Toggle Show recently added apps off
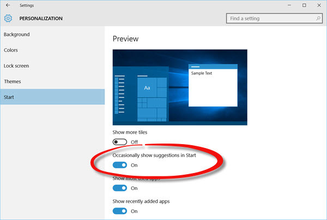Viewport: 327px width, 220px height. click(x=120, y=211)
